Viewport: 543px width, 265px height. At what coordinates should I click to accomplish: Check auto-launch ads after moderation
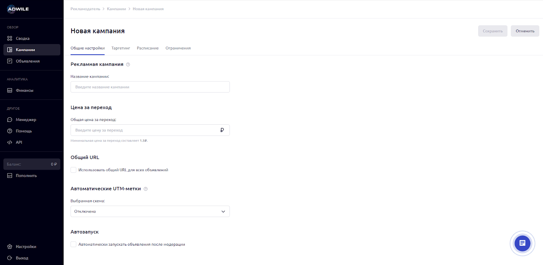[x=73, y=244]
